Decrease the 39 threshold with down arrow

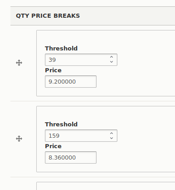pyautogui.click(x=112, y=62)
